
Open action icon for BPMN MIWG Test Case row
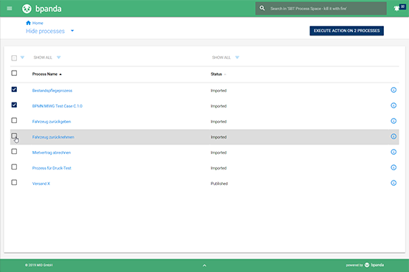point(394,105)
